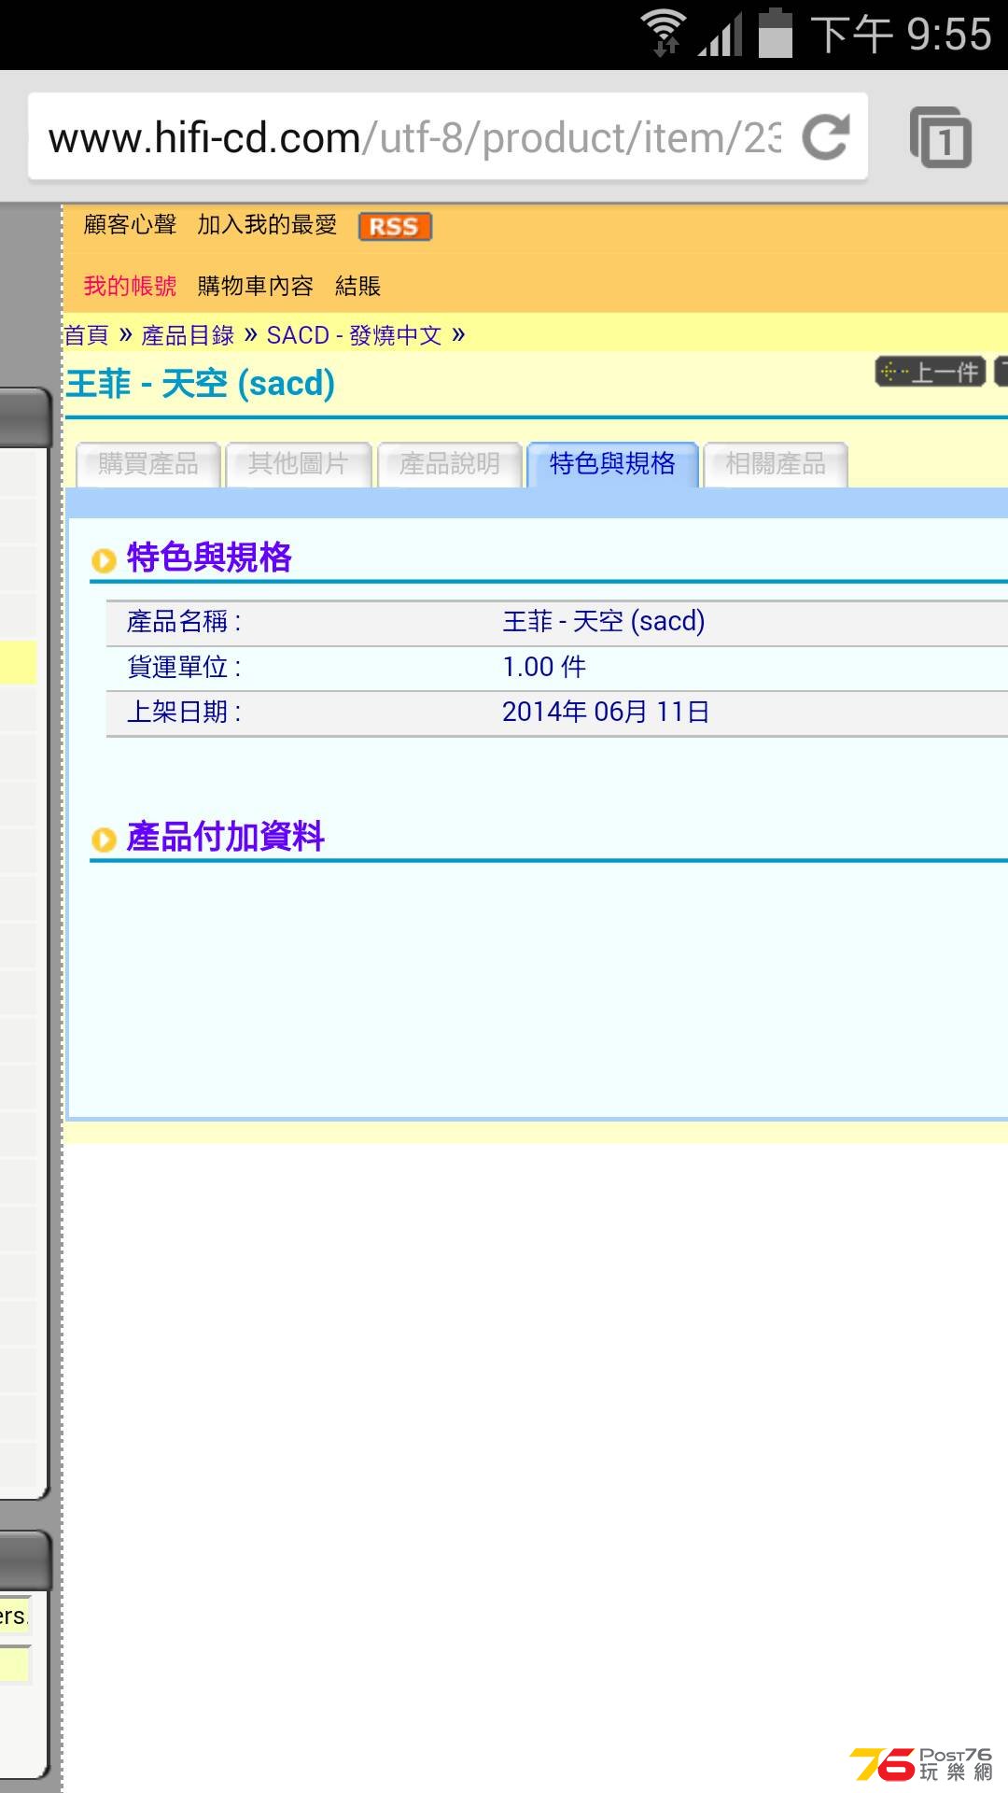
Task: Open the browser tabs switcher icon
Action: 941,137
